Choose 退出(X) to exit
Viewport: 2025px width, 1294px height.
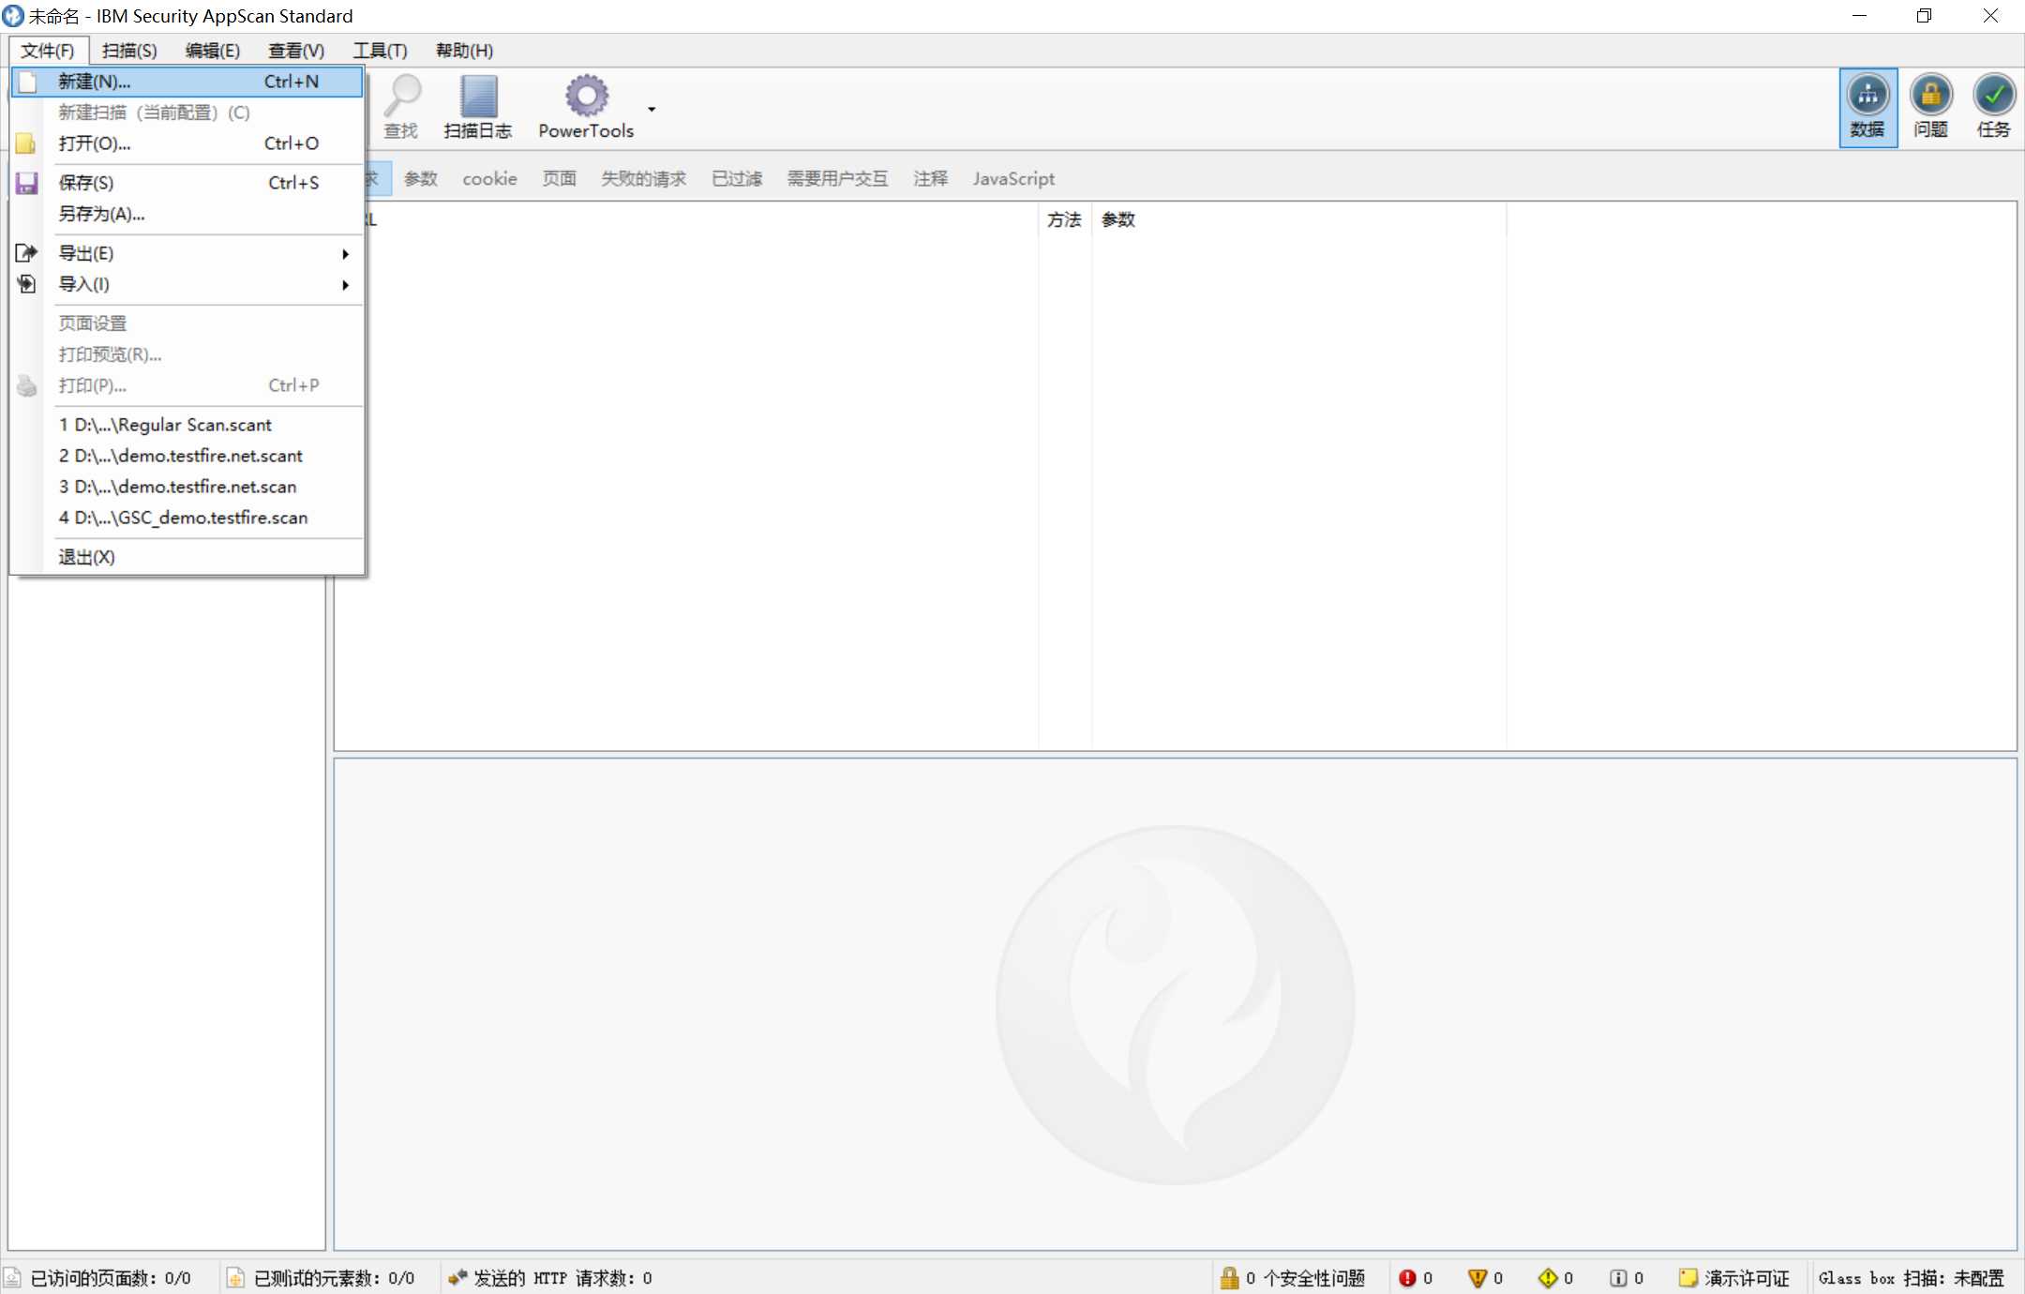(x=187, y=557)
